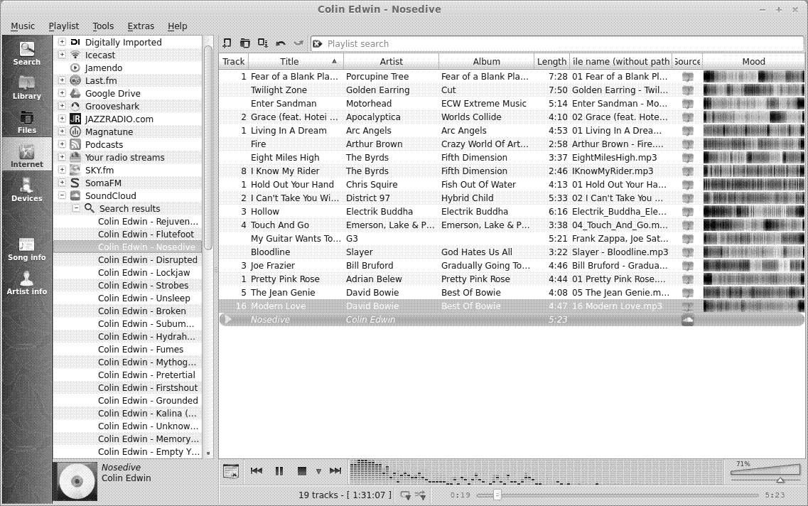Skip to the next track
Viewport: 808px width, 506px height.
(335, 470)
